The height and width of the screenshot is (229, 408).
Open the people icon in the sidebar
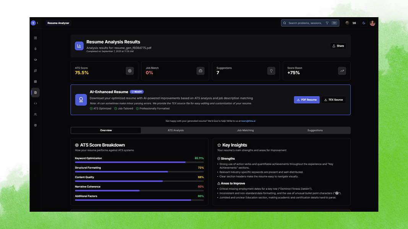36,114
